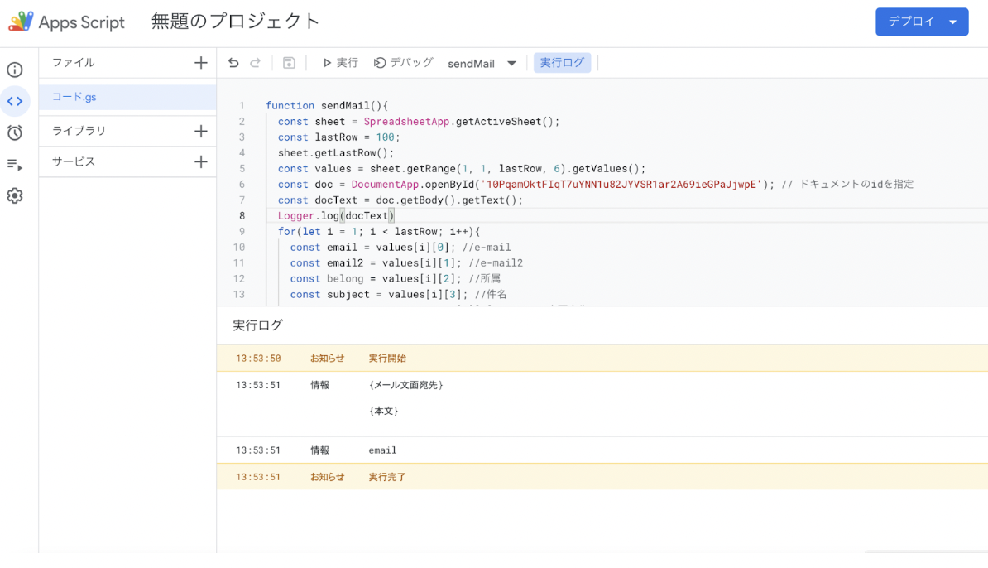Click the Apps Script logo
Image resolution: width=988 pixels, height=568 pixels.
click(67, 22)
